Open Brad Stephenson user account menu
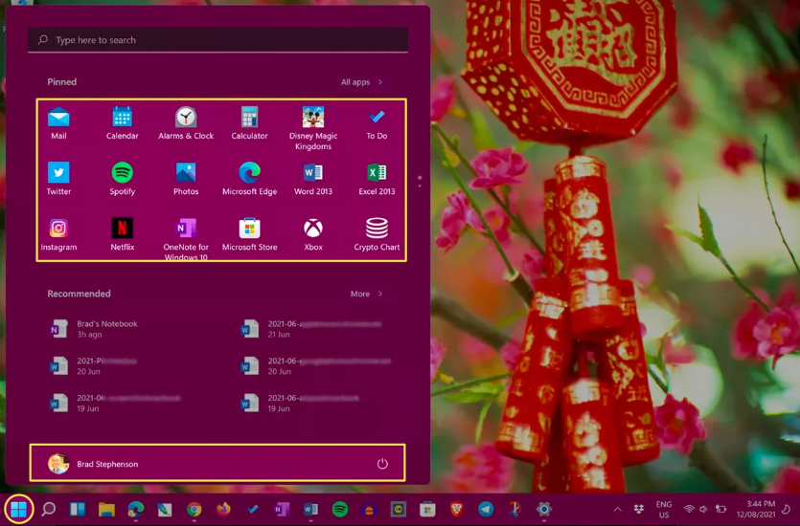This screenshot has width=800, height=526. click(93, 464)
